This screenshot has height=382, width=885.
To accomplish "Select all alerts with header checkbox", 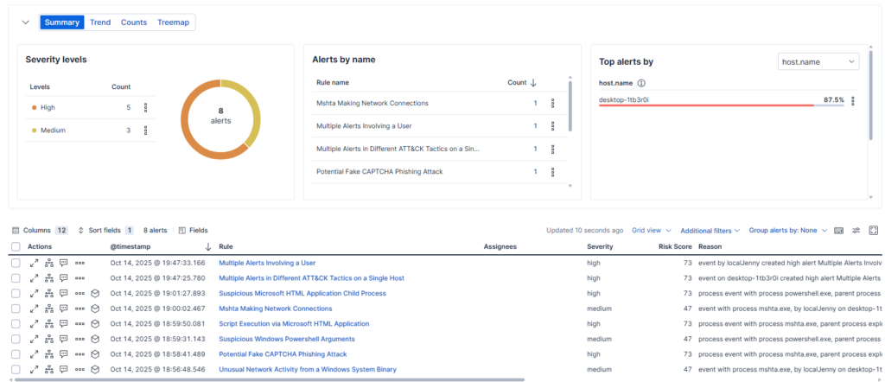I will pyautogui.click(x=16, y=247).
